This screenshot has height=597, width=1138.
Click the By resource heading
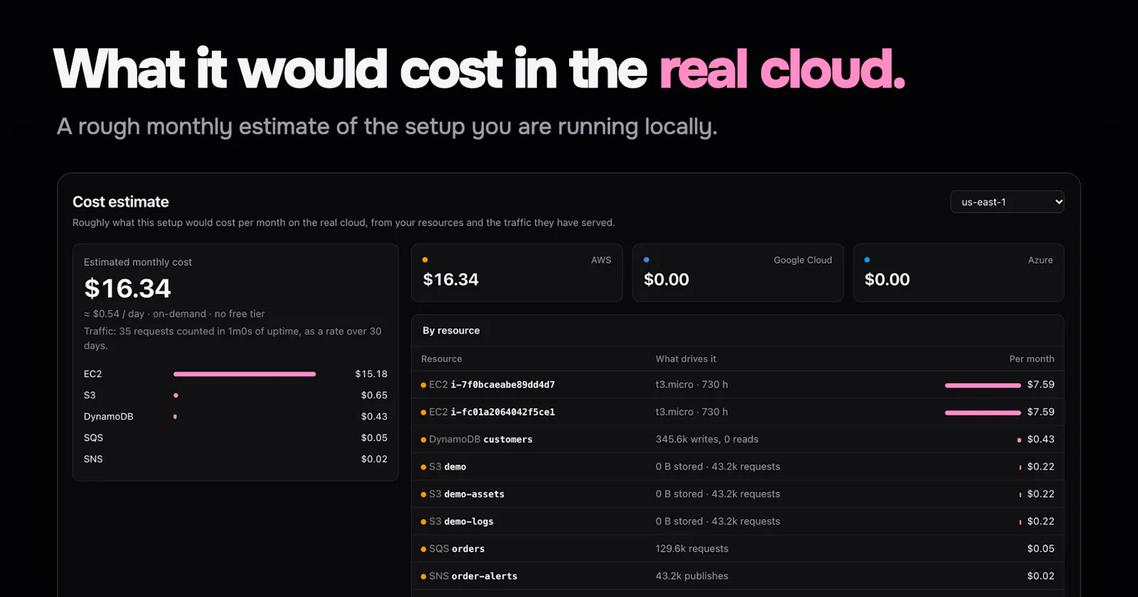(x=451, y=330)
